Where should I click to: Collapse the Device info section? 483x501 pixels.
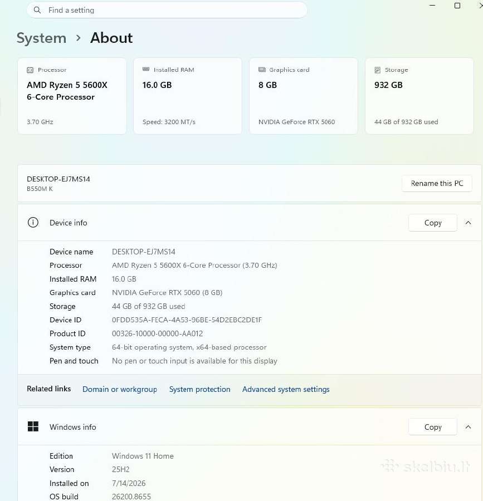468,223
